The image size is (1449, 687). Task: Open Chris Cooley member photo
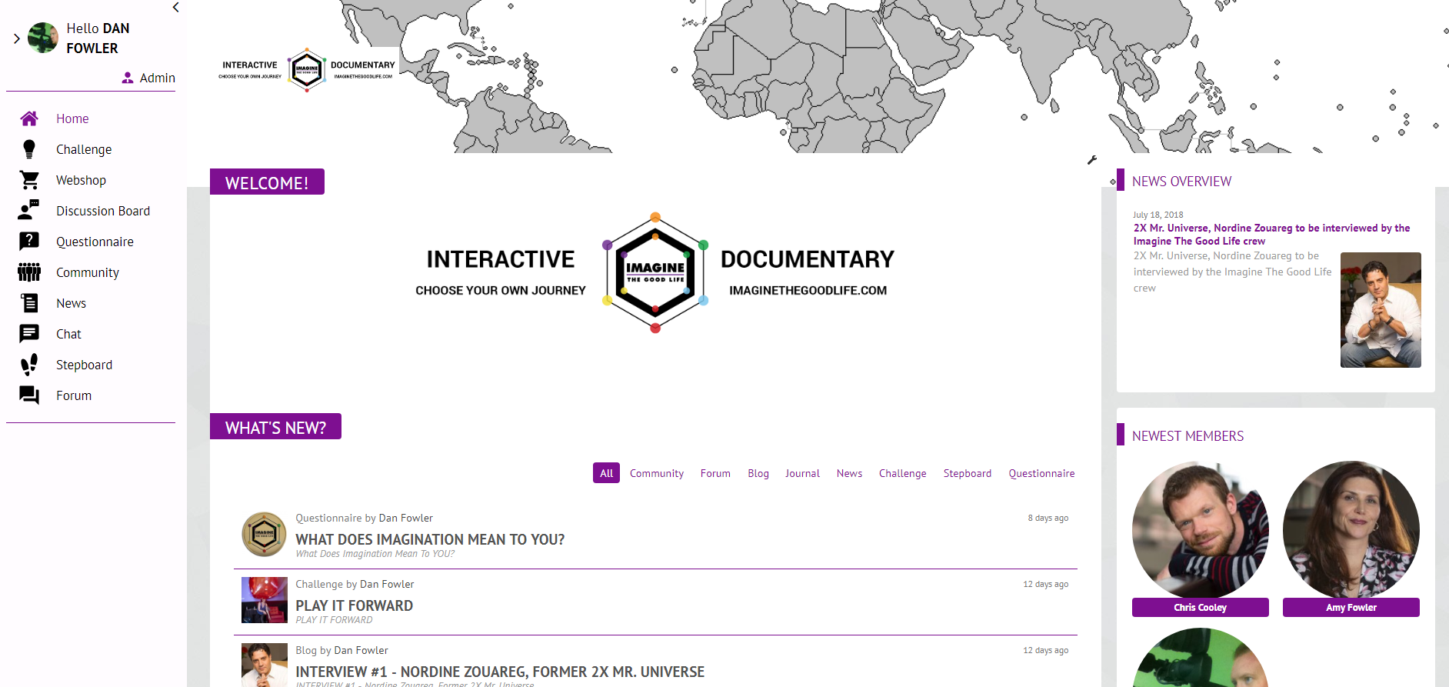[1200, 529]
